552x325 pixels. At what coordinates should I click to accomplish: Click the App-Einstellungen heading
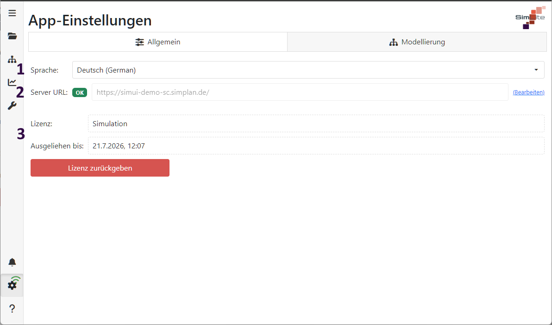pos(90,20)
